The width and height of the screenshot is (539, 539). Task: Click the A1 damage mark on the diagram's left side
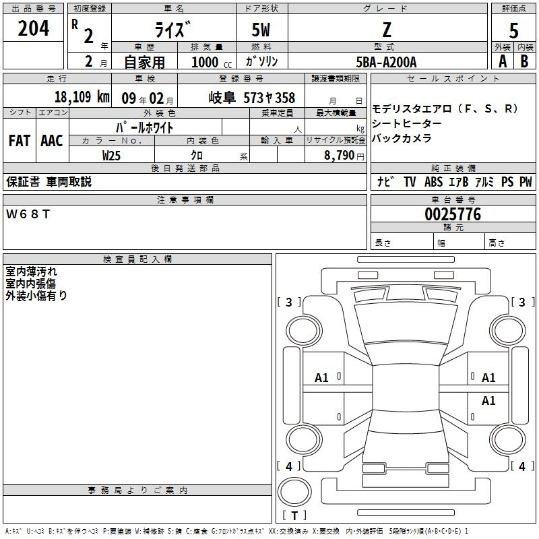point(322,378)
